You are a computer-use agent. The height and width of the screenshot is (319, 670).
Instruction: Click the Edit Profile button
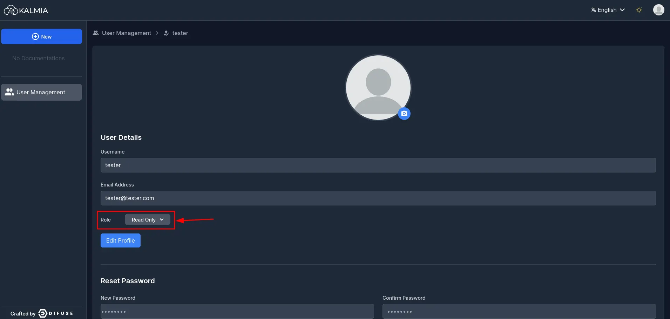click(x=121, y=240)
